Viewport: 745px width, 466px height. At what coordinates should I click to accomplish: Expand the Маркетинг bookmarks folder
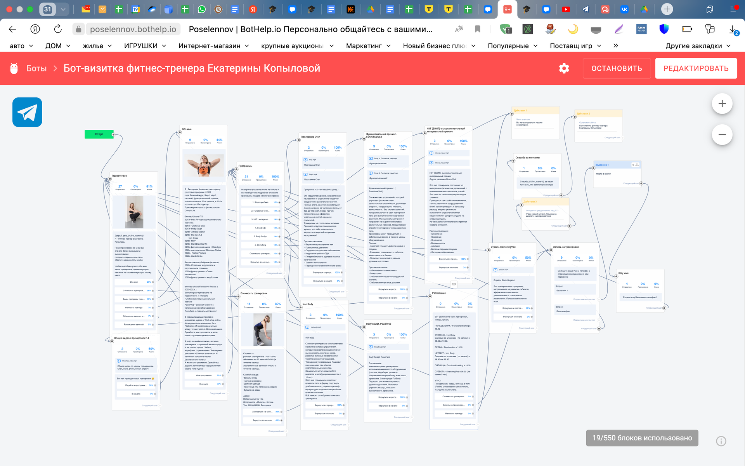[x=368, y=46]
